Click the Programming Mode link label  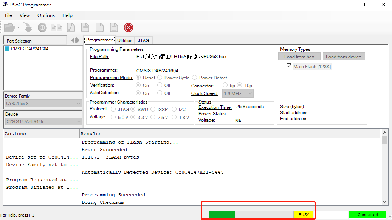pos(112,78)
